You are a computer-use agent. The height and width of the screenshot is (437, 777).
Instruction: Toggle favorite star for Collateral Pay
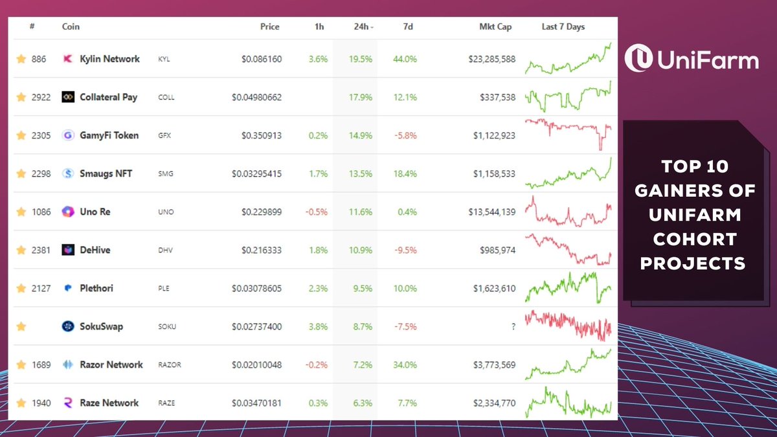[x=21, y=97]
